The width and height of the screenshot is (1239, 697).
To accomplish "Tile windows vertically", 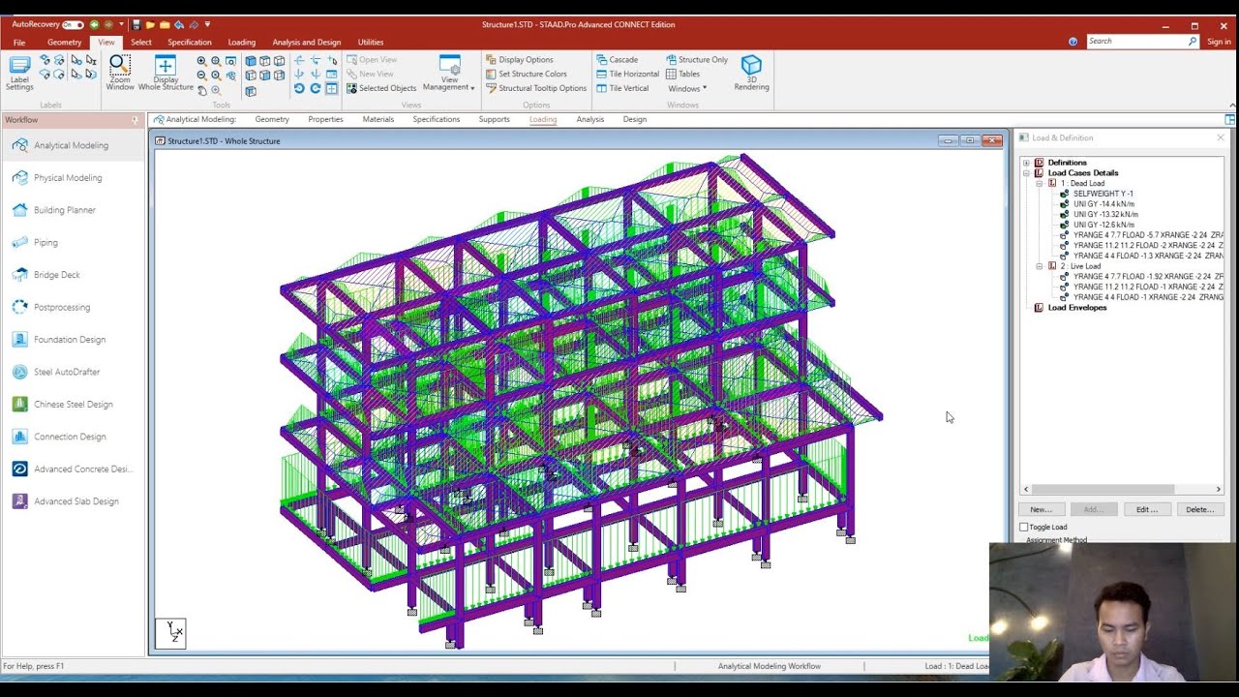I will click(622, 88).
